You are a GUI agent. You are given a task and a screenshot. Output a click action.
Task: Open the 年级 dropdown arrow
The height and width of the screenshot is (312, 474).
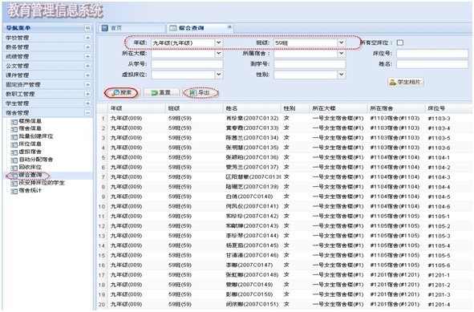point(219,43)
